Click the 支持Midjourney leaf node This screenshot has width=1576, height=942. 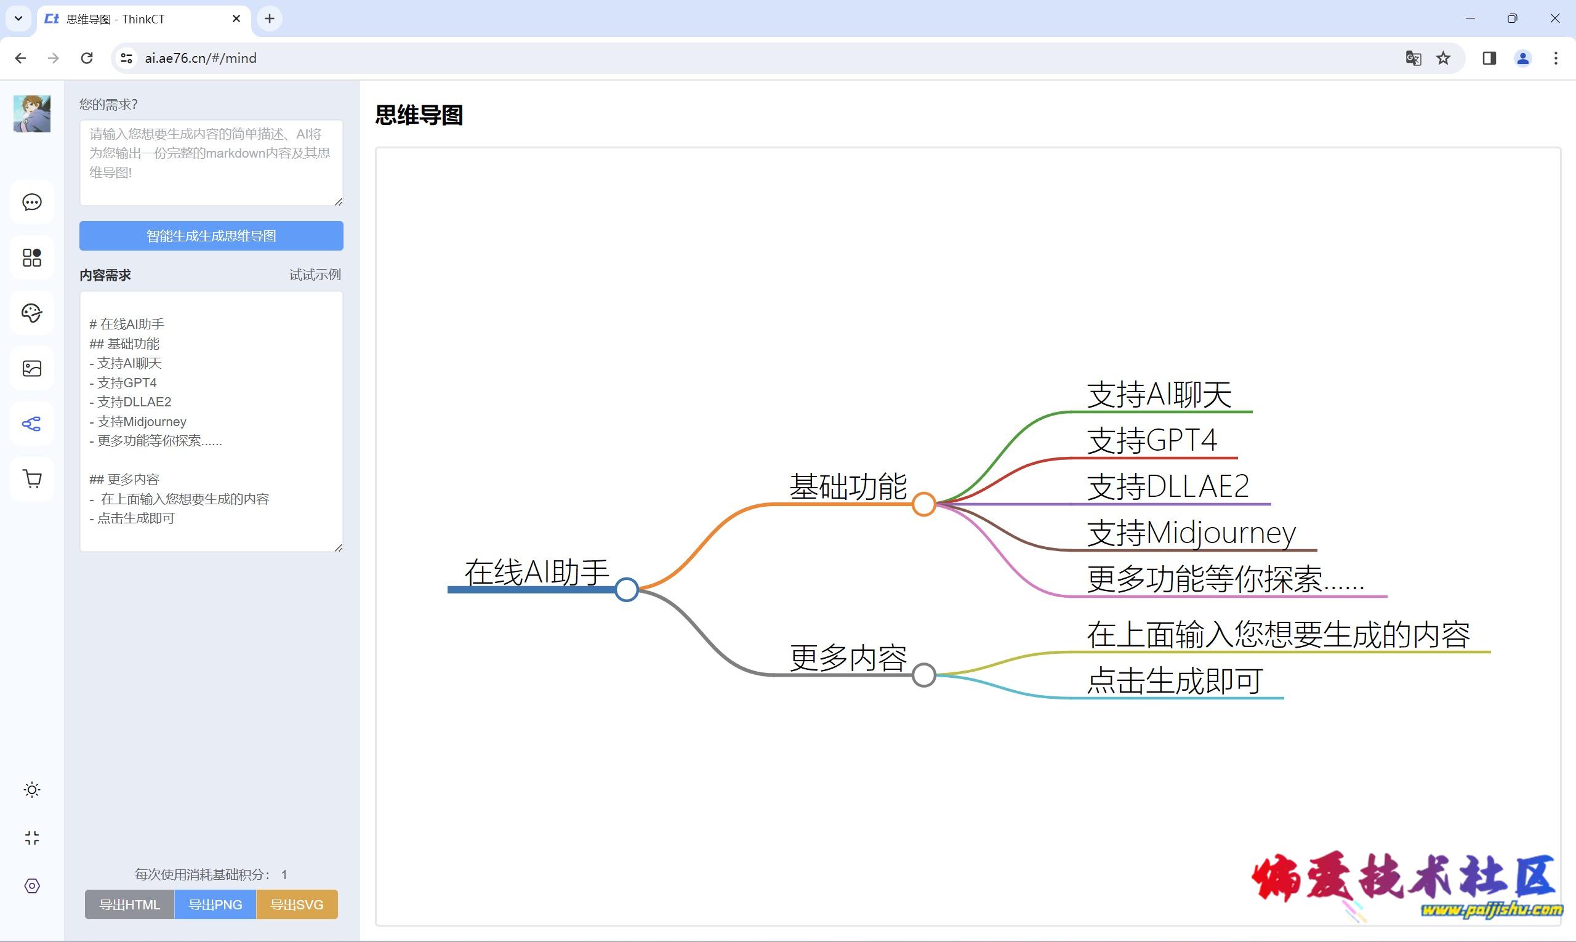[x=1191, y=533]
